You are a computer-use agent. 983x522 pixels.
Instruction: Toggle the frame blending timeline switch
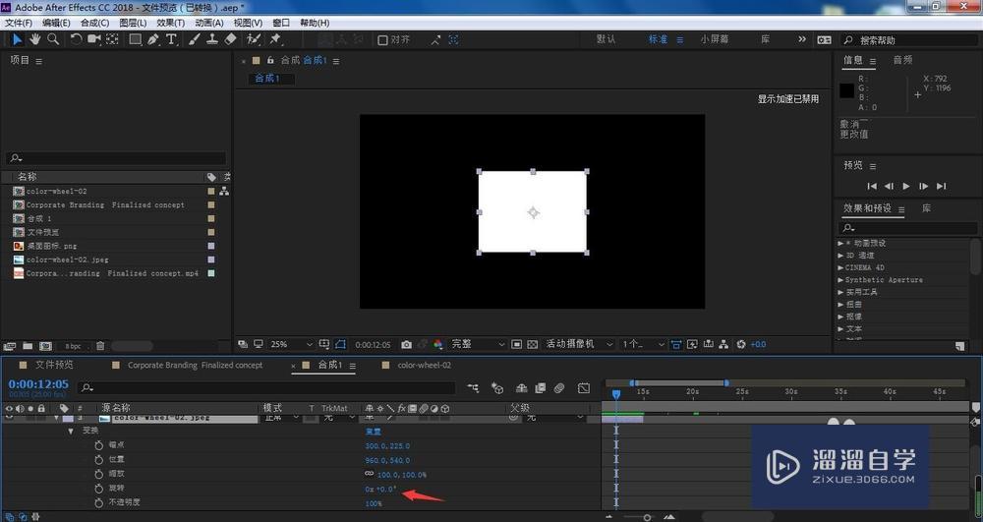click(x=541, y=388)
